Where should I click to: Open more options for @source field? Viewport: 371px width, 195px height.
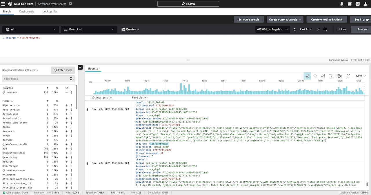click(71, 162)
